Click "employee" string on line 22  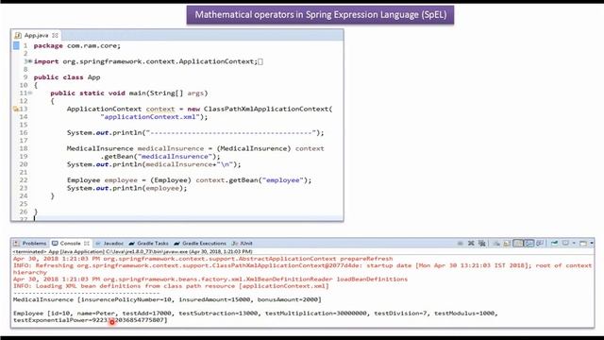pyautogui.click(x=283, y=180)
